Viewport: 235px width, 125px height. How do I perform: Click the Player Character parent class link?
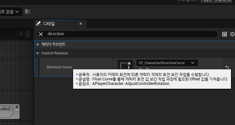point(216,1)
